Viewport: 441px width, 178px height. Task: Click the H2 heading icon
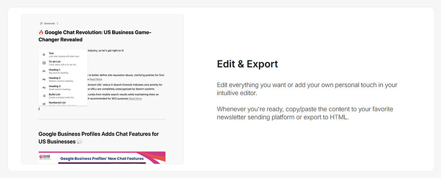click(44, 79)
